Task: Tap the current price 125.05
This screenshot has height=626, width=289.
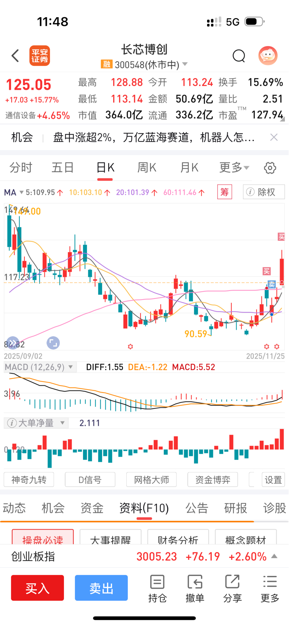Action: click(x=28, y=85)
